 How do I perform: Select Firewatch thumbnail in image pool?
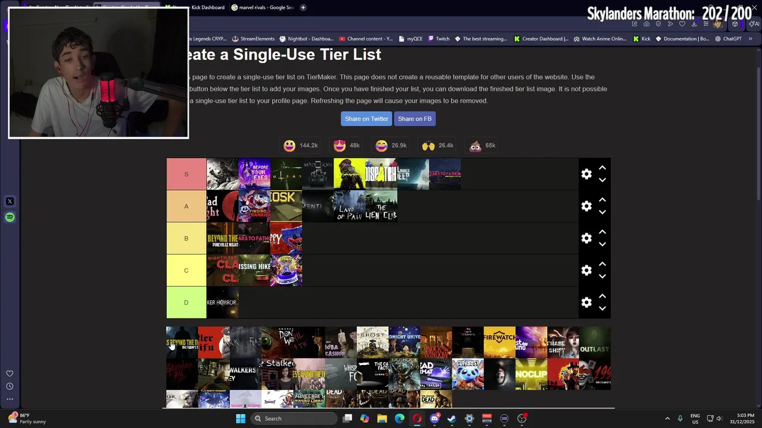click(x=499, y=342)
